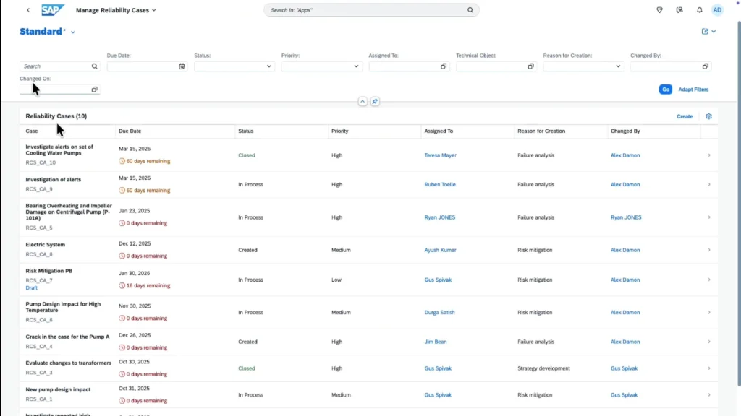Click the Due Date column header
This screenshot has width=741, height=416.
tap(130, 131)
